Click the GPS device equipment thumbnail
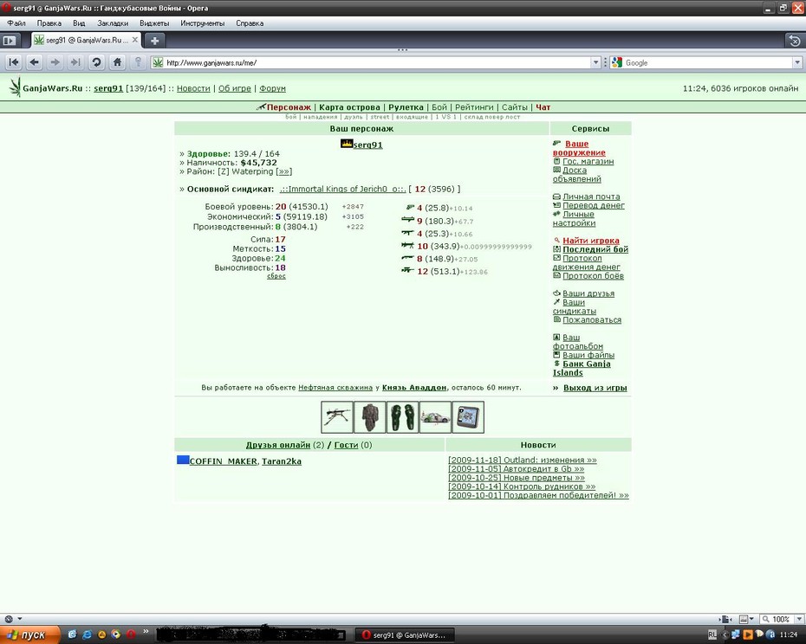The width and height of the screenshot is (806, 644). pos(468,417)
